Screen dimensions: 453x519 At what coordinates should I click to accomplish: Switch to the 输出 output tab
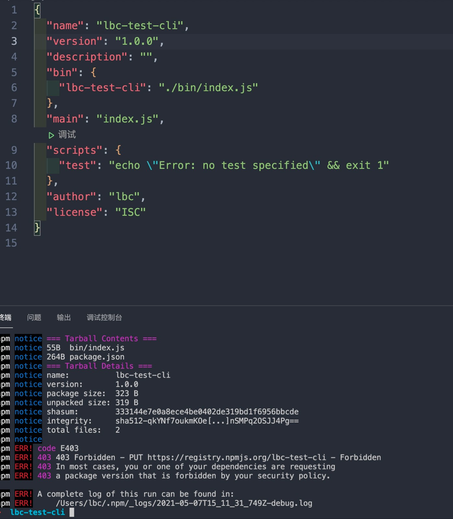(64, 318)
